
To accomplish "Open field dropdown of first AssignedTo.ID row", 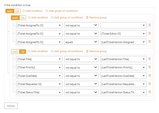I will tap(39, 25).
